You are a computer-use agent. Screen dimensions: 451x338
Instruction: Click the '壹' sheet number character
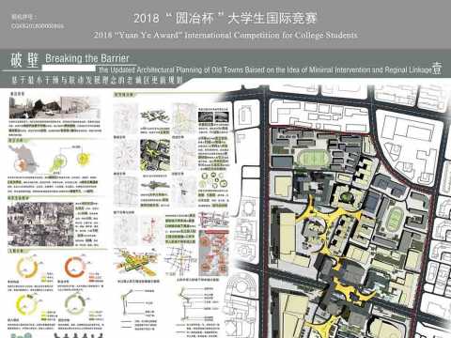coord(437,68)
